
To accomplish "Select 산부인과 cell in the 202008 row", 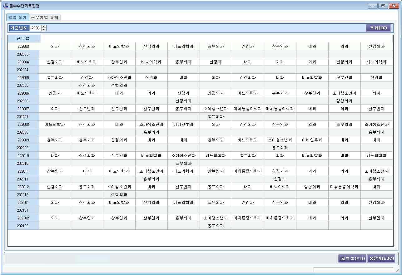I will 280,124.
